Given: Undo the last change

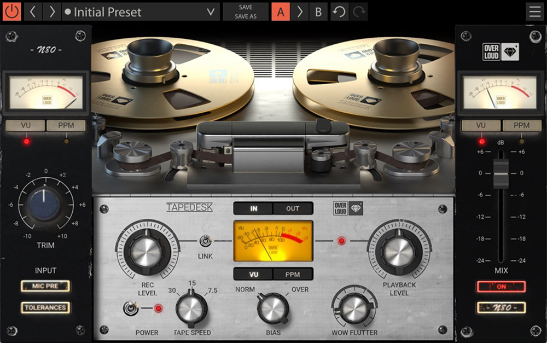Looking at the screenshot, I should click(339, 12).
